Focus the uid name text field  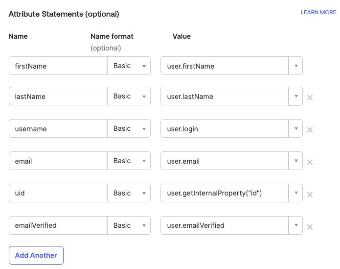pyautogui.click(x=58, y=194)
